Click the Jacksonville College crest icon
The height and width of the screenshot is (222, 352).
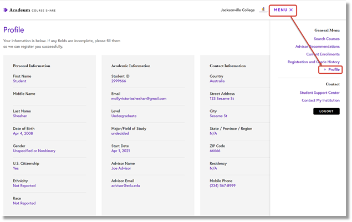(262, 10)
